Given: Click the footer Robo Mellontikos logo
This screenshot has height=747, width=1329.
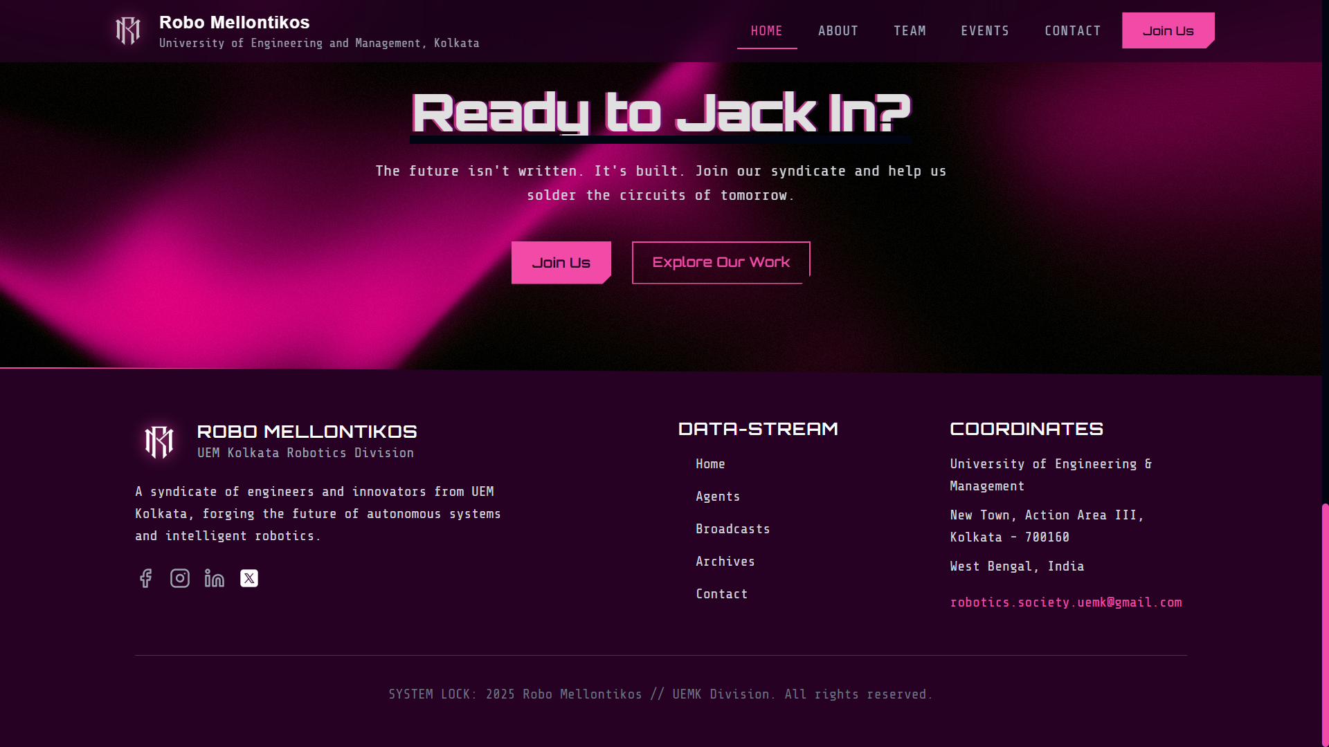Looking at the screenshot, I should tap(159, 441).
